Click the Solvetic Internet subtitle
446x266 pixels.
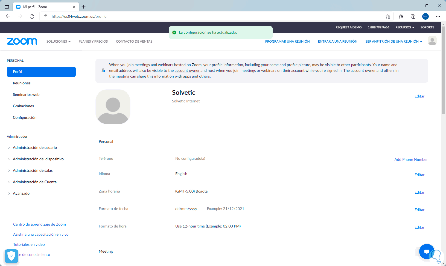point(186,101)
